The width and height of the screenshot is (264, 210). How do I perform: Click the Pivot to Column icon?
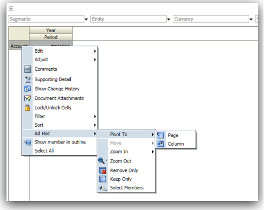[x=161, y=144]
